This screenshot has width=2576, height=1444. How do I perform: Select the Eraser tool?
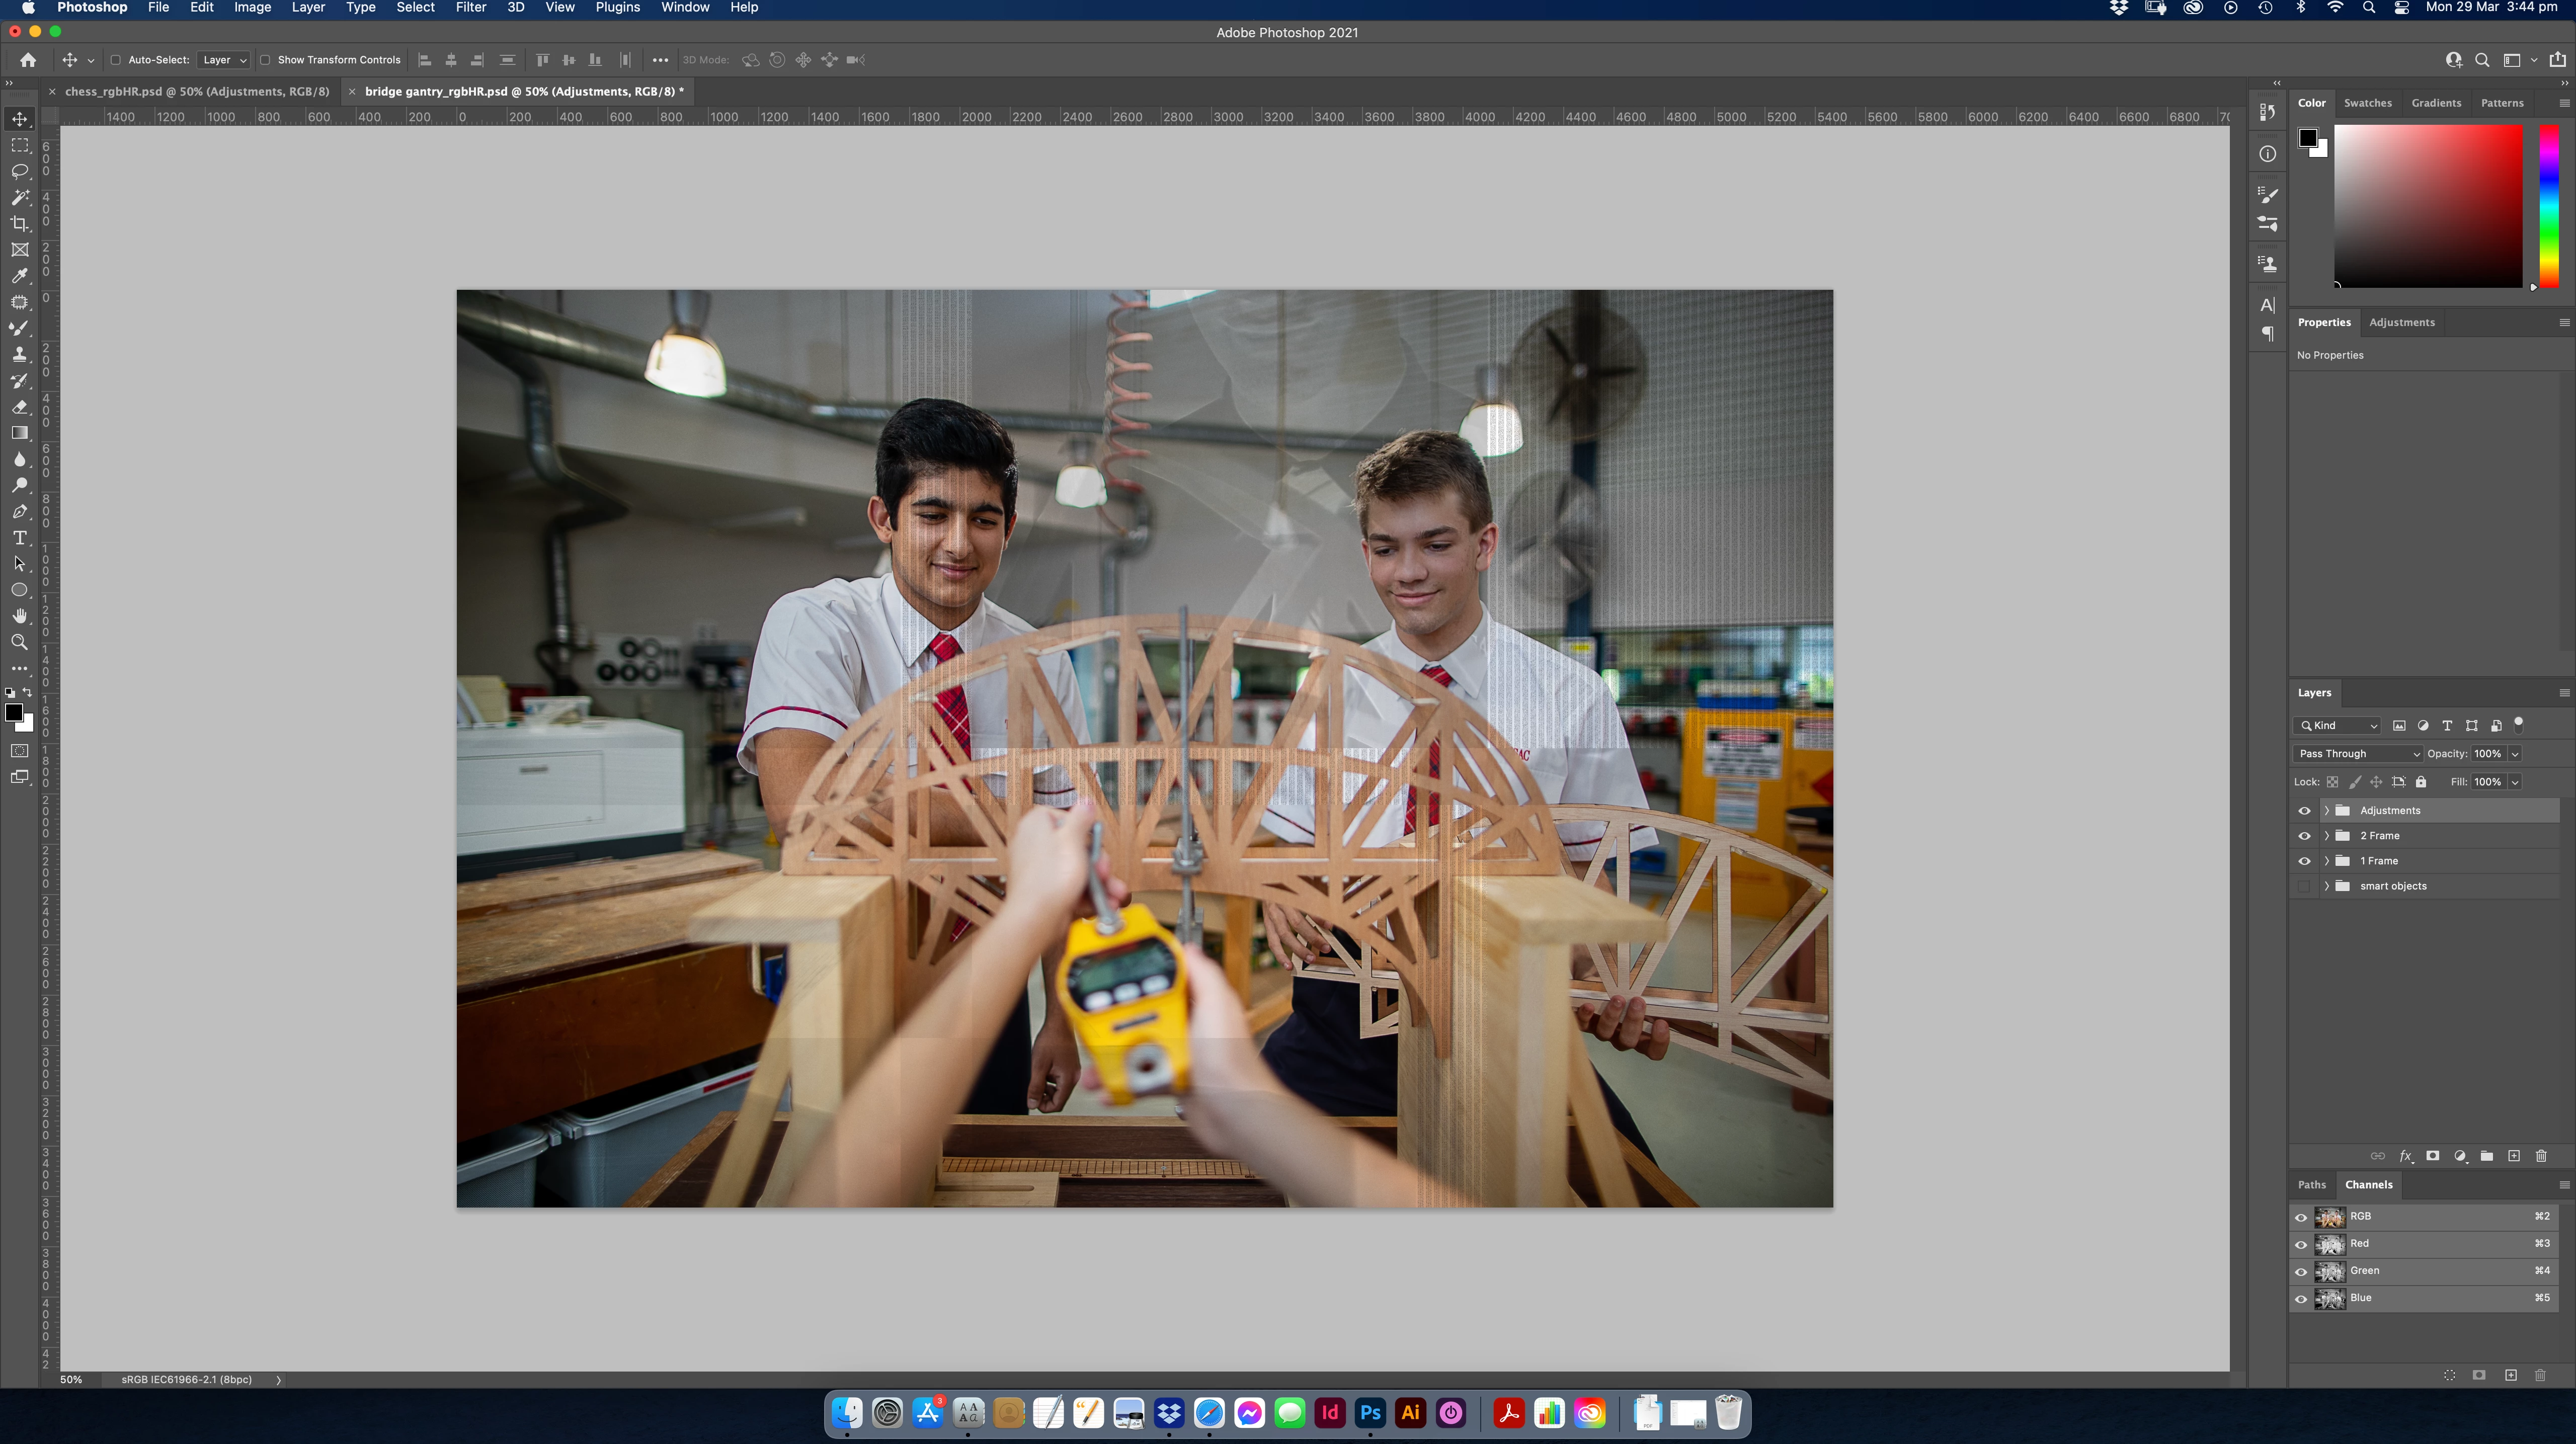pos(19,407)
